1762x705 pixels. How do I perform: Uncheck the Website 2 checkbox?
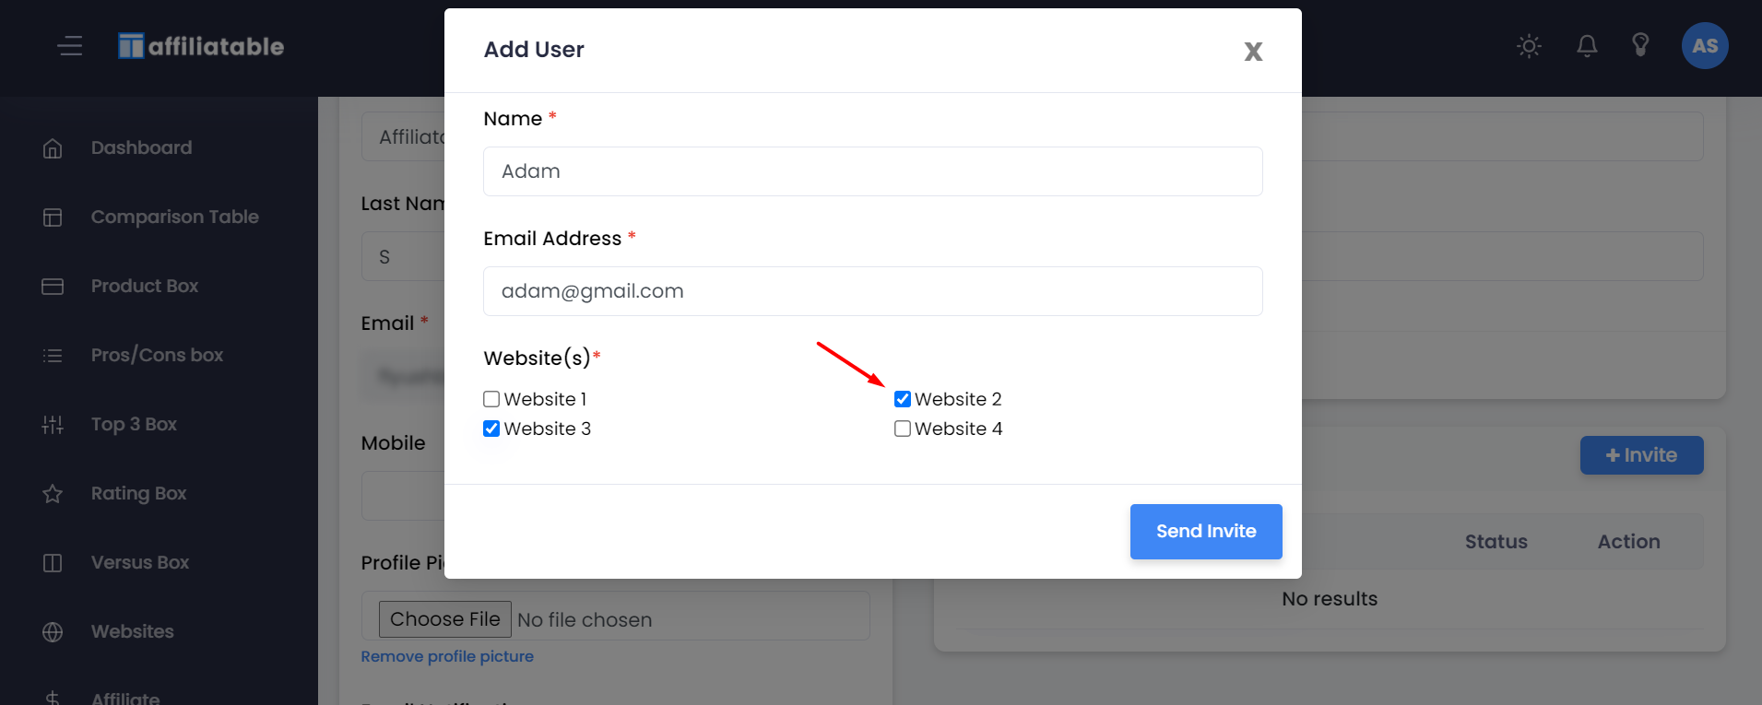tap(903, 399)
